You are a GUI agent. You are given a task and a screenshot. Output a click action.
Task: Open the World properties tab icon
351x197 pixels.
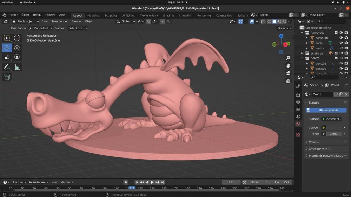[x=298, y=124]
